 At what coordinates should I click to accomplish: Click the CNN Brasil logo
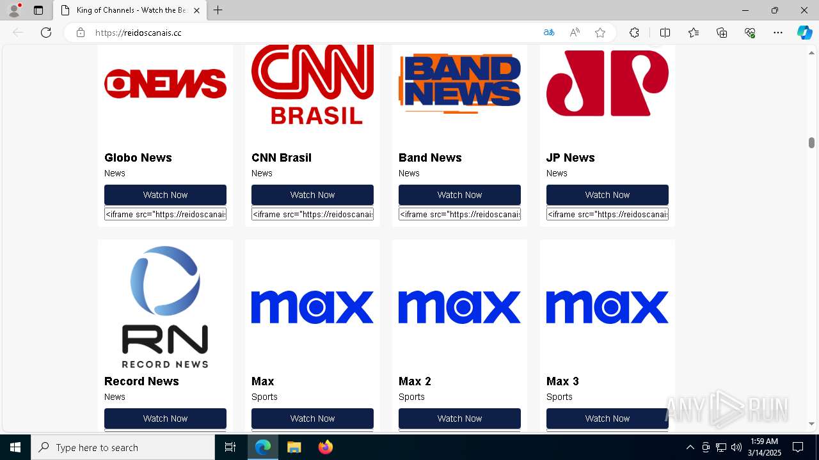[312, 84]
